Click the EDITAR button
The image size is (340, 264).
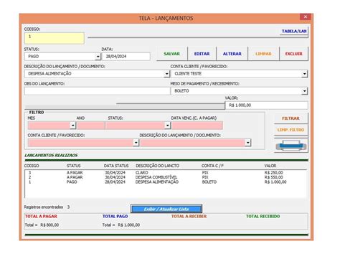point(202,54)
